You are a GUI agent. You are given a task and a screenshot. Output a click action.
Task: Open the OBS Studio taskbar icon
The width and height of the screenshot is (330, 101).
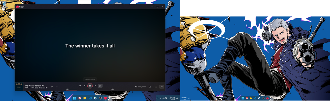tap(100, 98)
